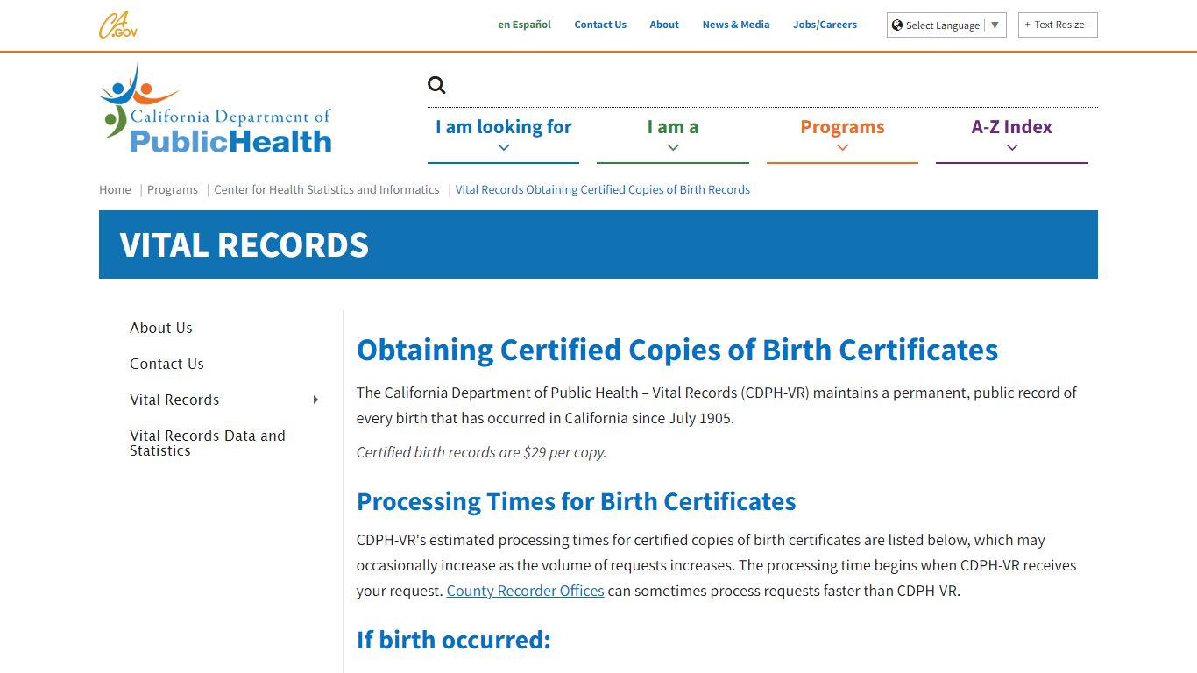This screenshot has width=1197, height=673.
Task: Navigate to Home via the breadcrumb
Action: click(x=114, y=189)
